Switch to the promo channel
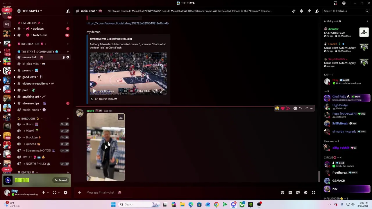 click(x=43, y=71)
